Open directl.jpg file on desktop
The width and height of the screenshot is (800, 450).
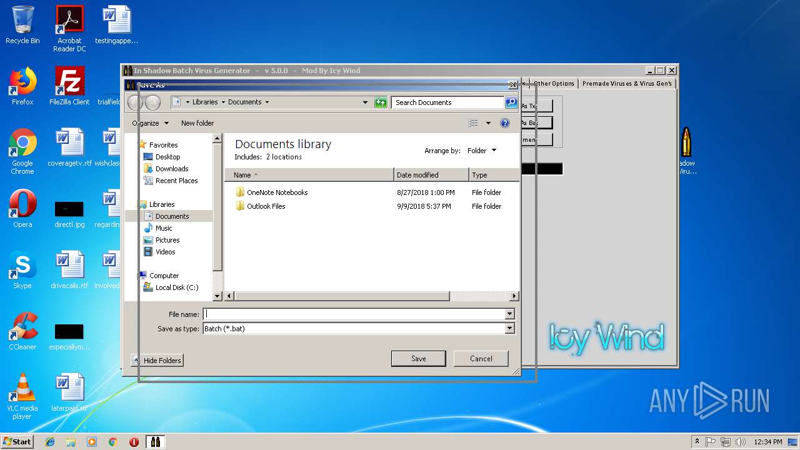pyautogui.click(x=69, y=213)
